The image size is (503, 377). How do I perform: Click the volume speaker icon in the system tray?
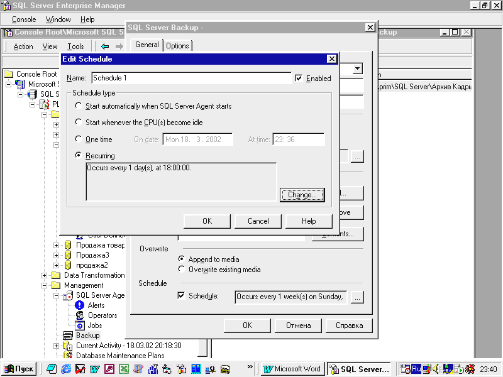436,369
